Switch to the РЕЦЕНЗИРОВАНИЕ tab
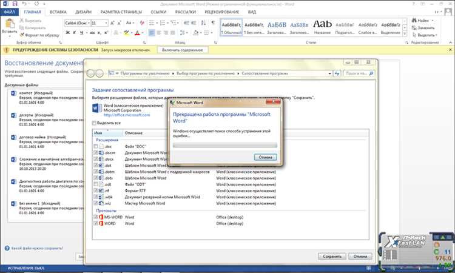The image size is (455, 273). coord(221,12)
